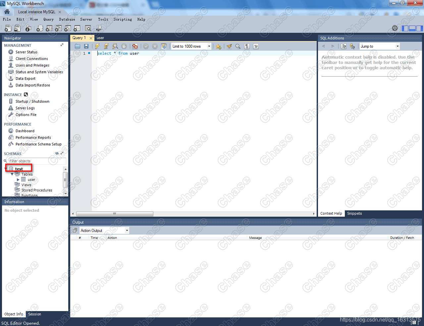Image resolution: width=424 pixels, height=326 pixels.
Task: Open Startup / Shutdown
Action: 32,101
